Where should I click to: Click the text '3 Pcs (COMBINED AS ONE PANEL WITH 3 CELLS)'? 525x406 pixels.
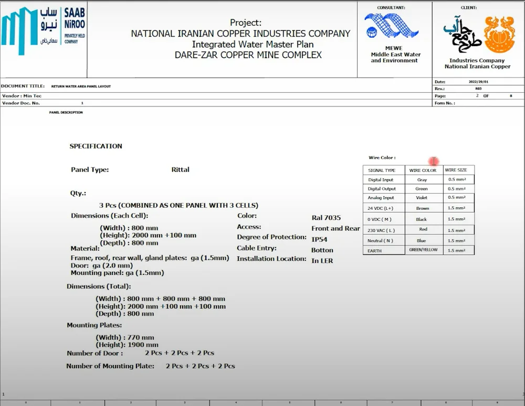coord(178,205)
